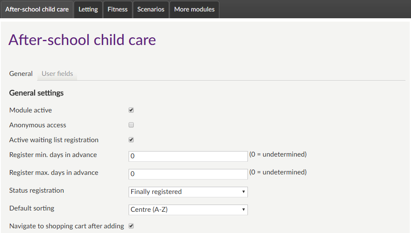Uncheck Active waiting list registration
This screenshot has height=233, width=411.
point(131,140)
